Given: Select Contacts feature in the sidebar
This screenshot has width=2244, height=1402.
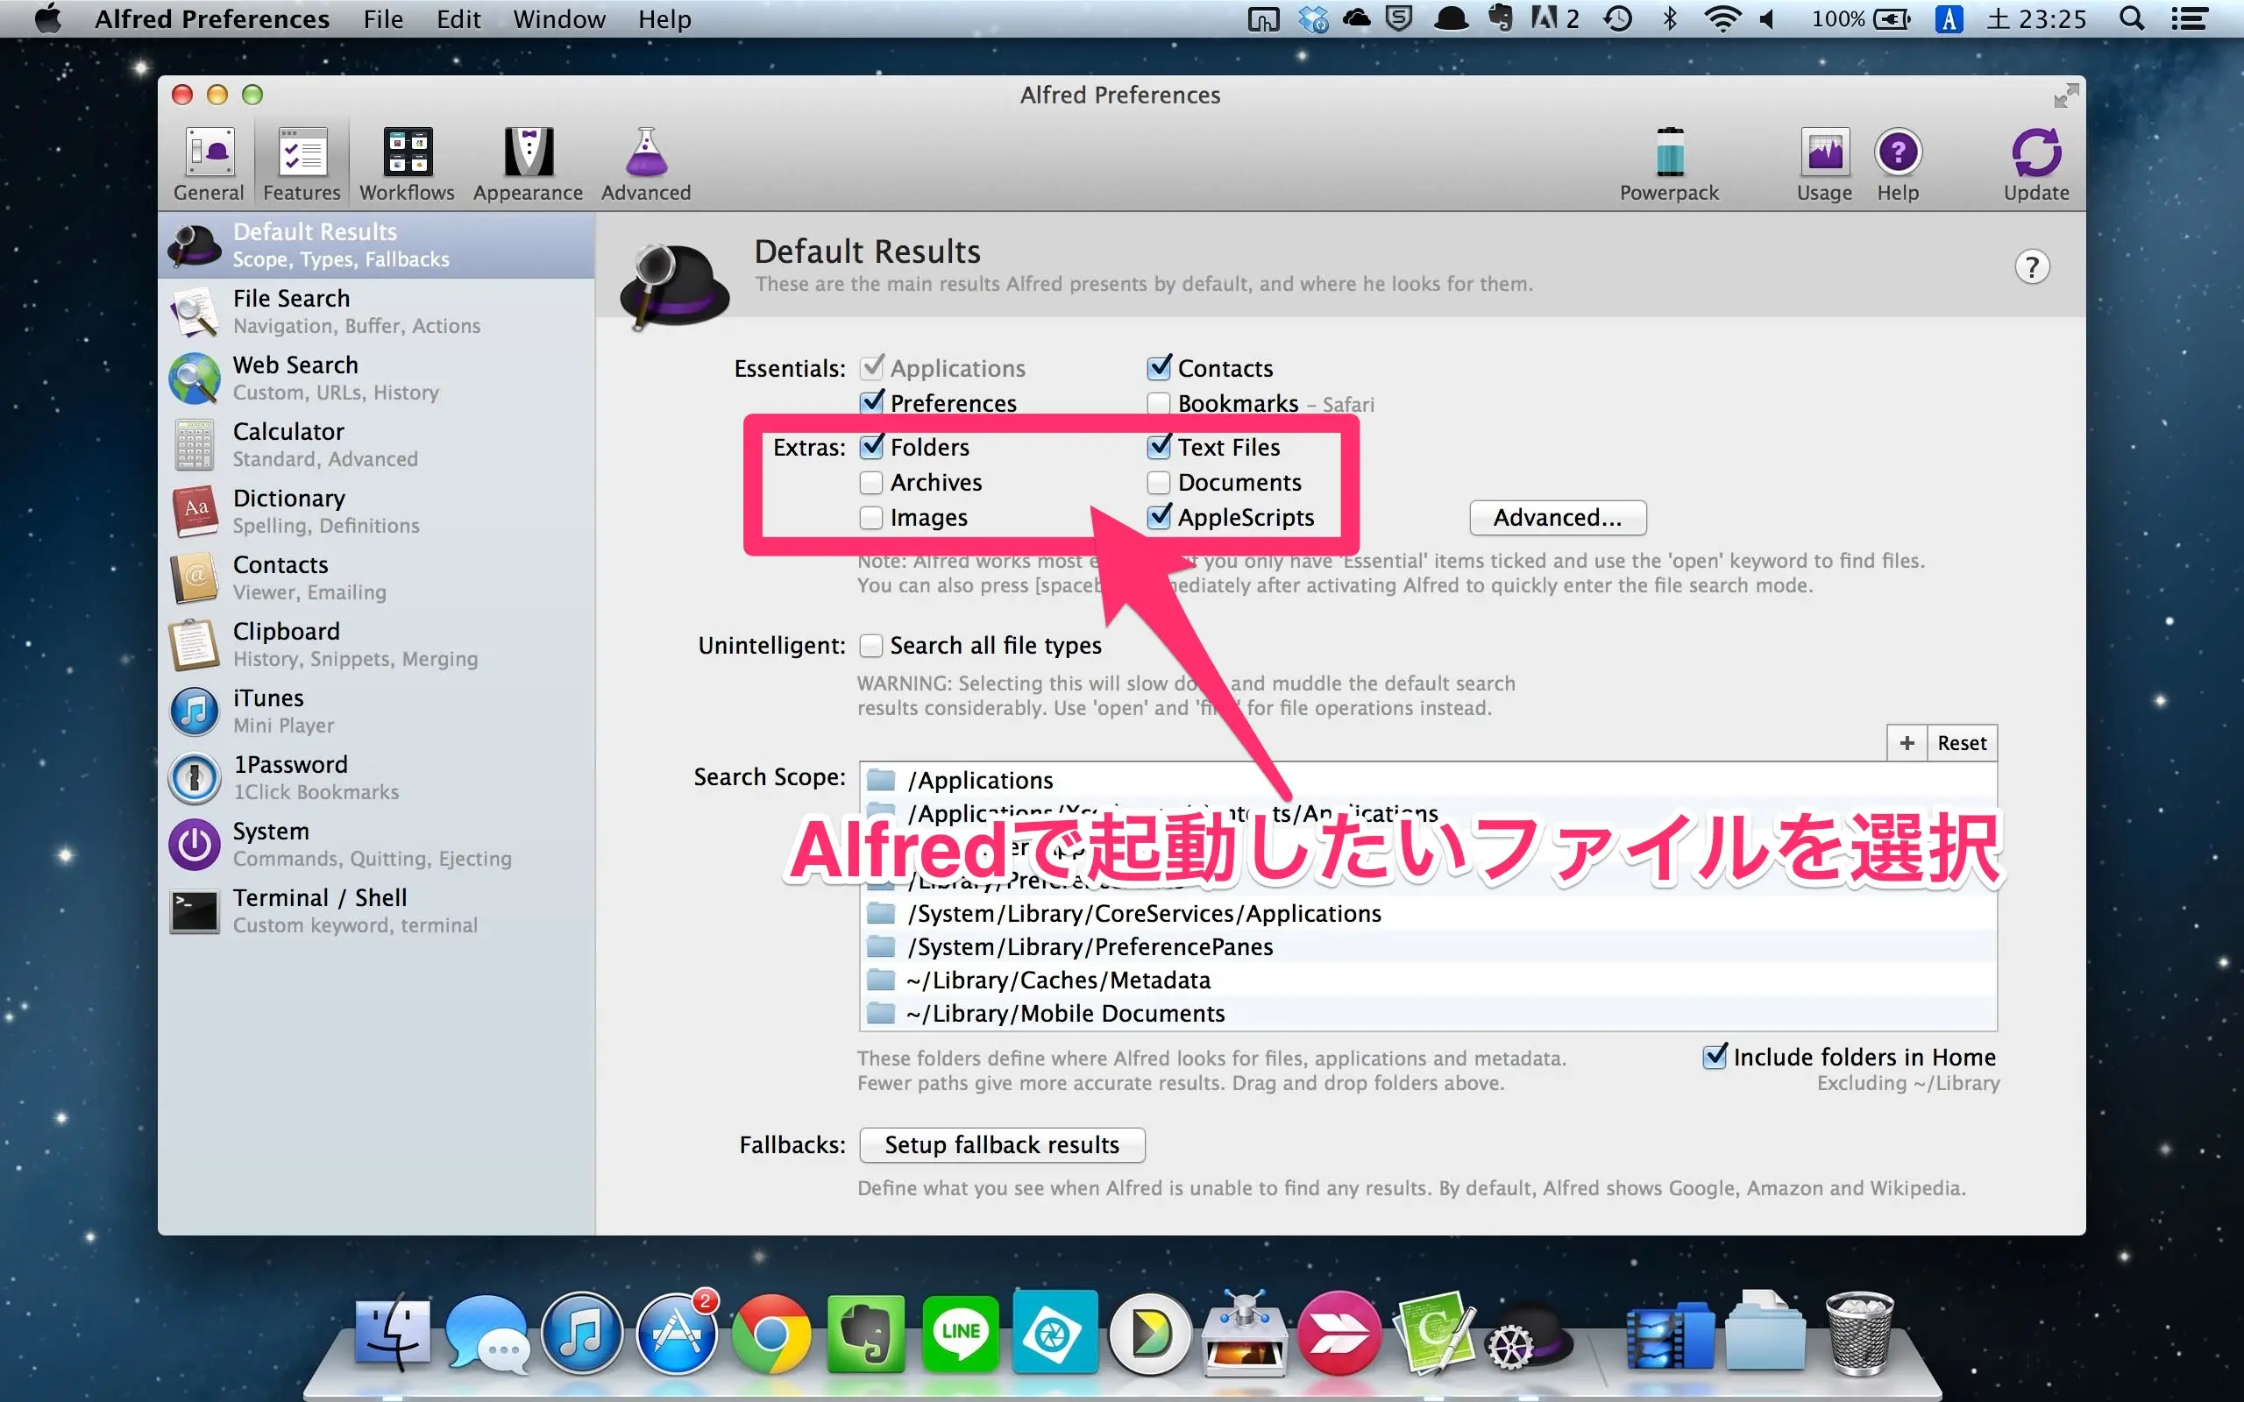Looking at the screenshot, I should pos(376,578).
